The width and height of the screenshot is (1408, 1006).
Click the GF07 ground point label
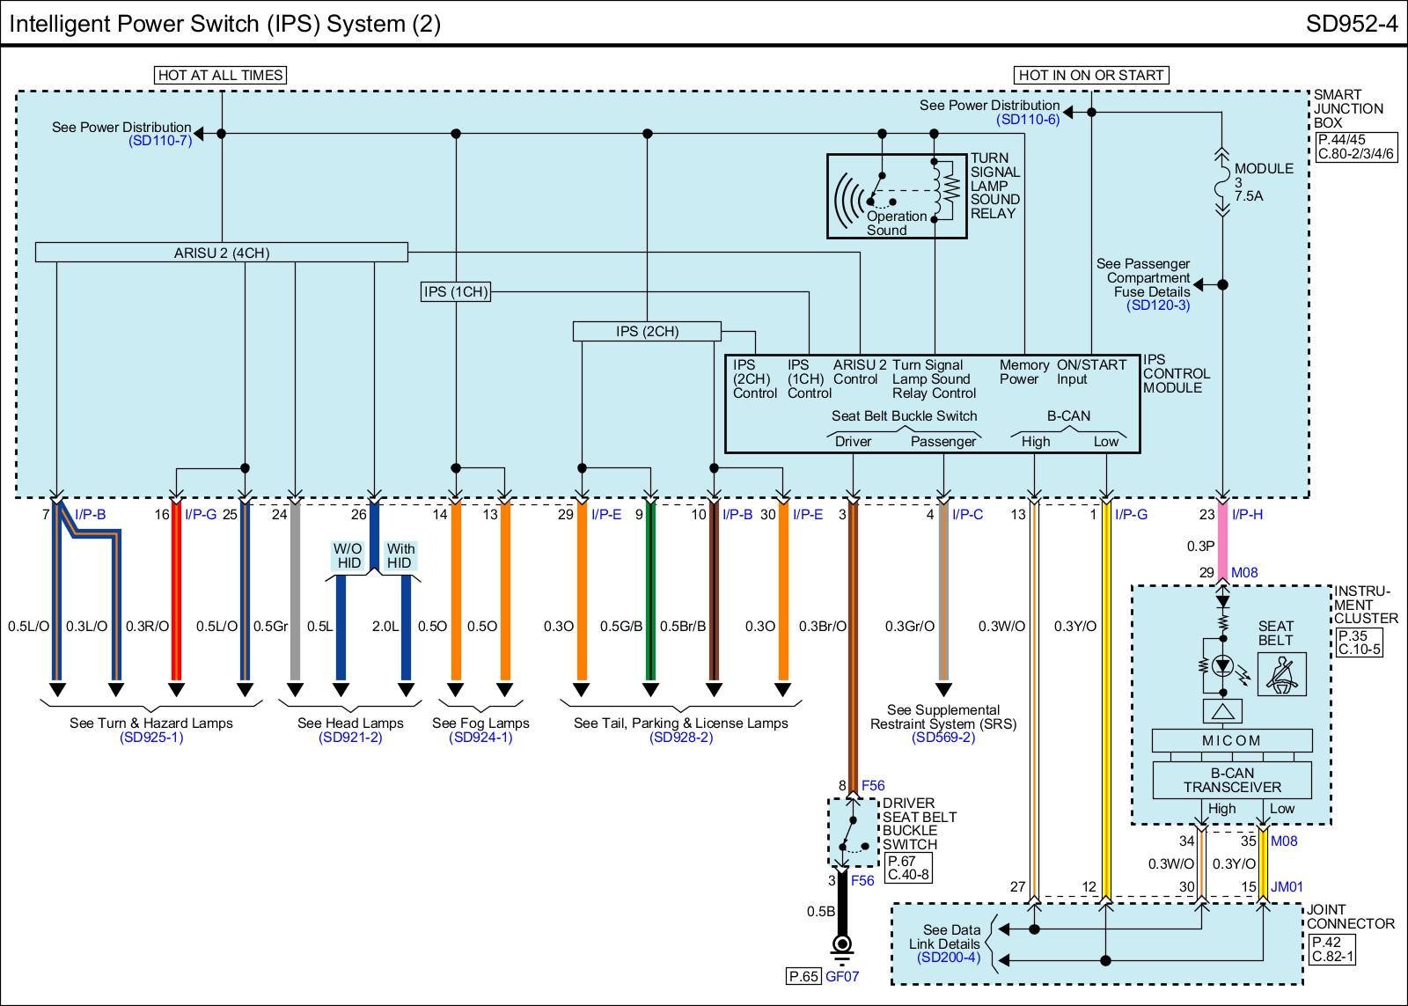coord(841,976)
